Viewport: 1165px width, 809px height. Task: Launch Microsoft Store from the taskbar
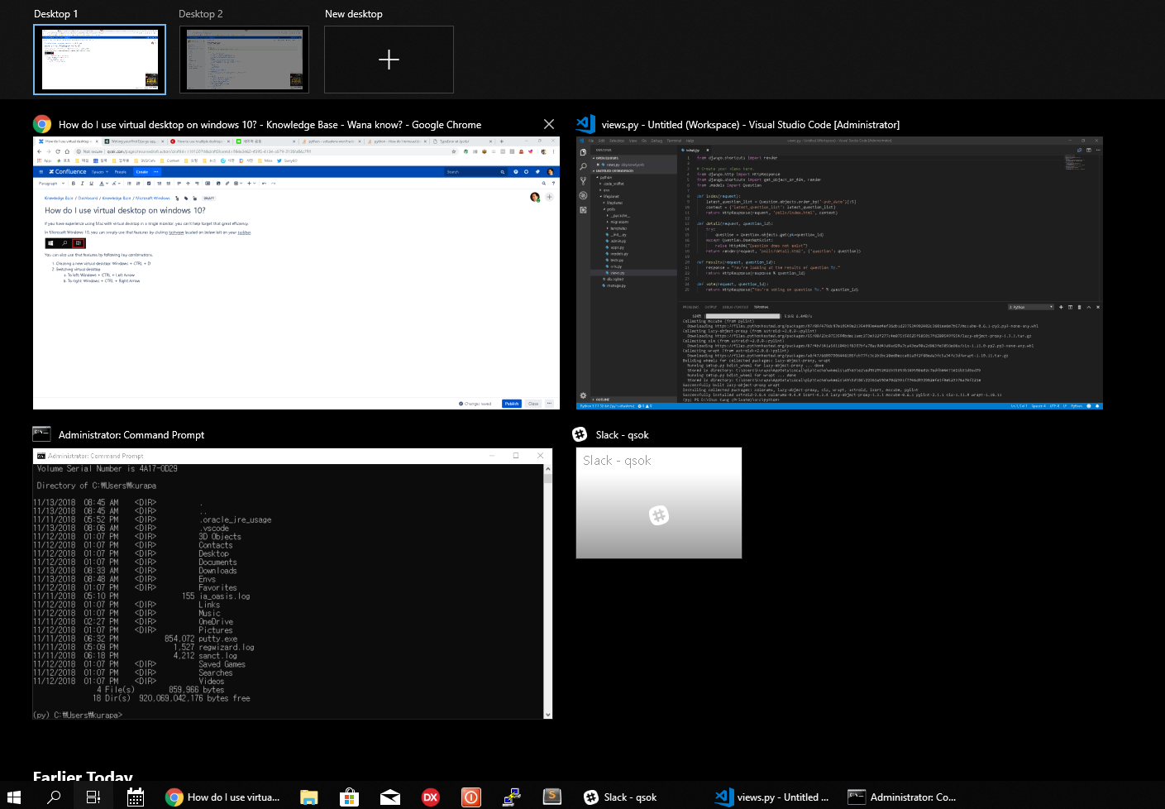pos(350,797)
